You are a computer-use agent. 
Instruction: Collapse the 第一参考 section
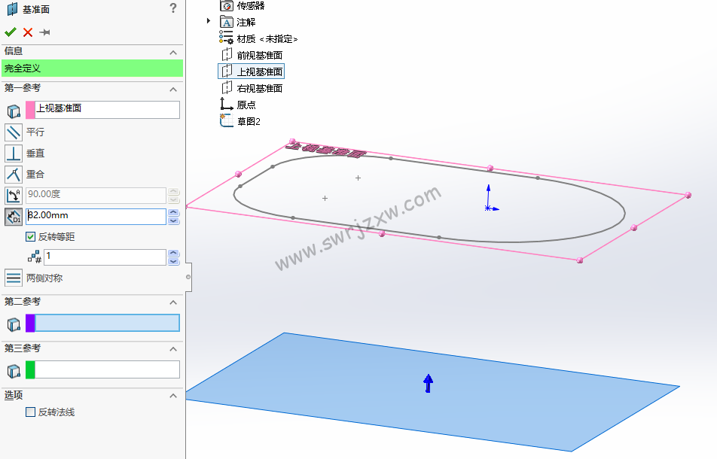point(172,88)
